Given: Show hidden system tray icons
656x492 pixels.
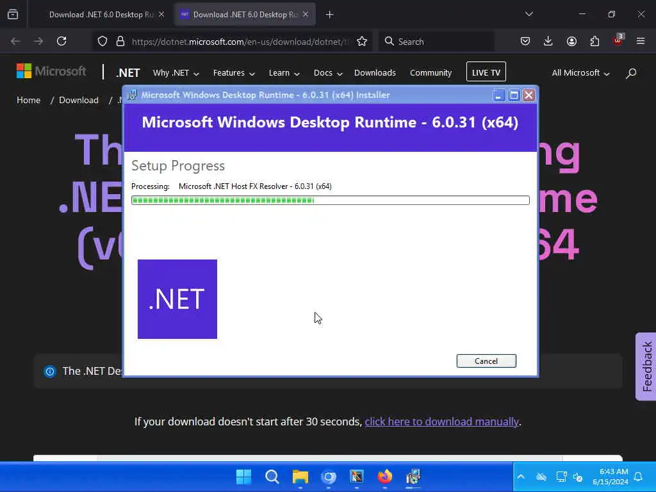Looking at the screenshot, I should click(x=521, y=477).
